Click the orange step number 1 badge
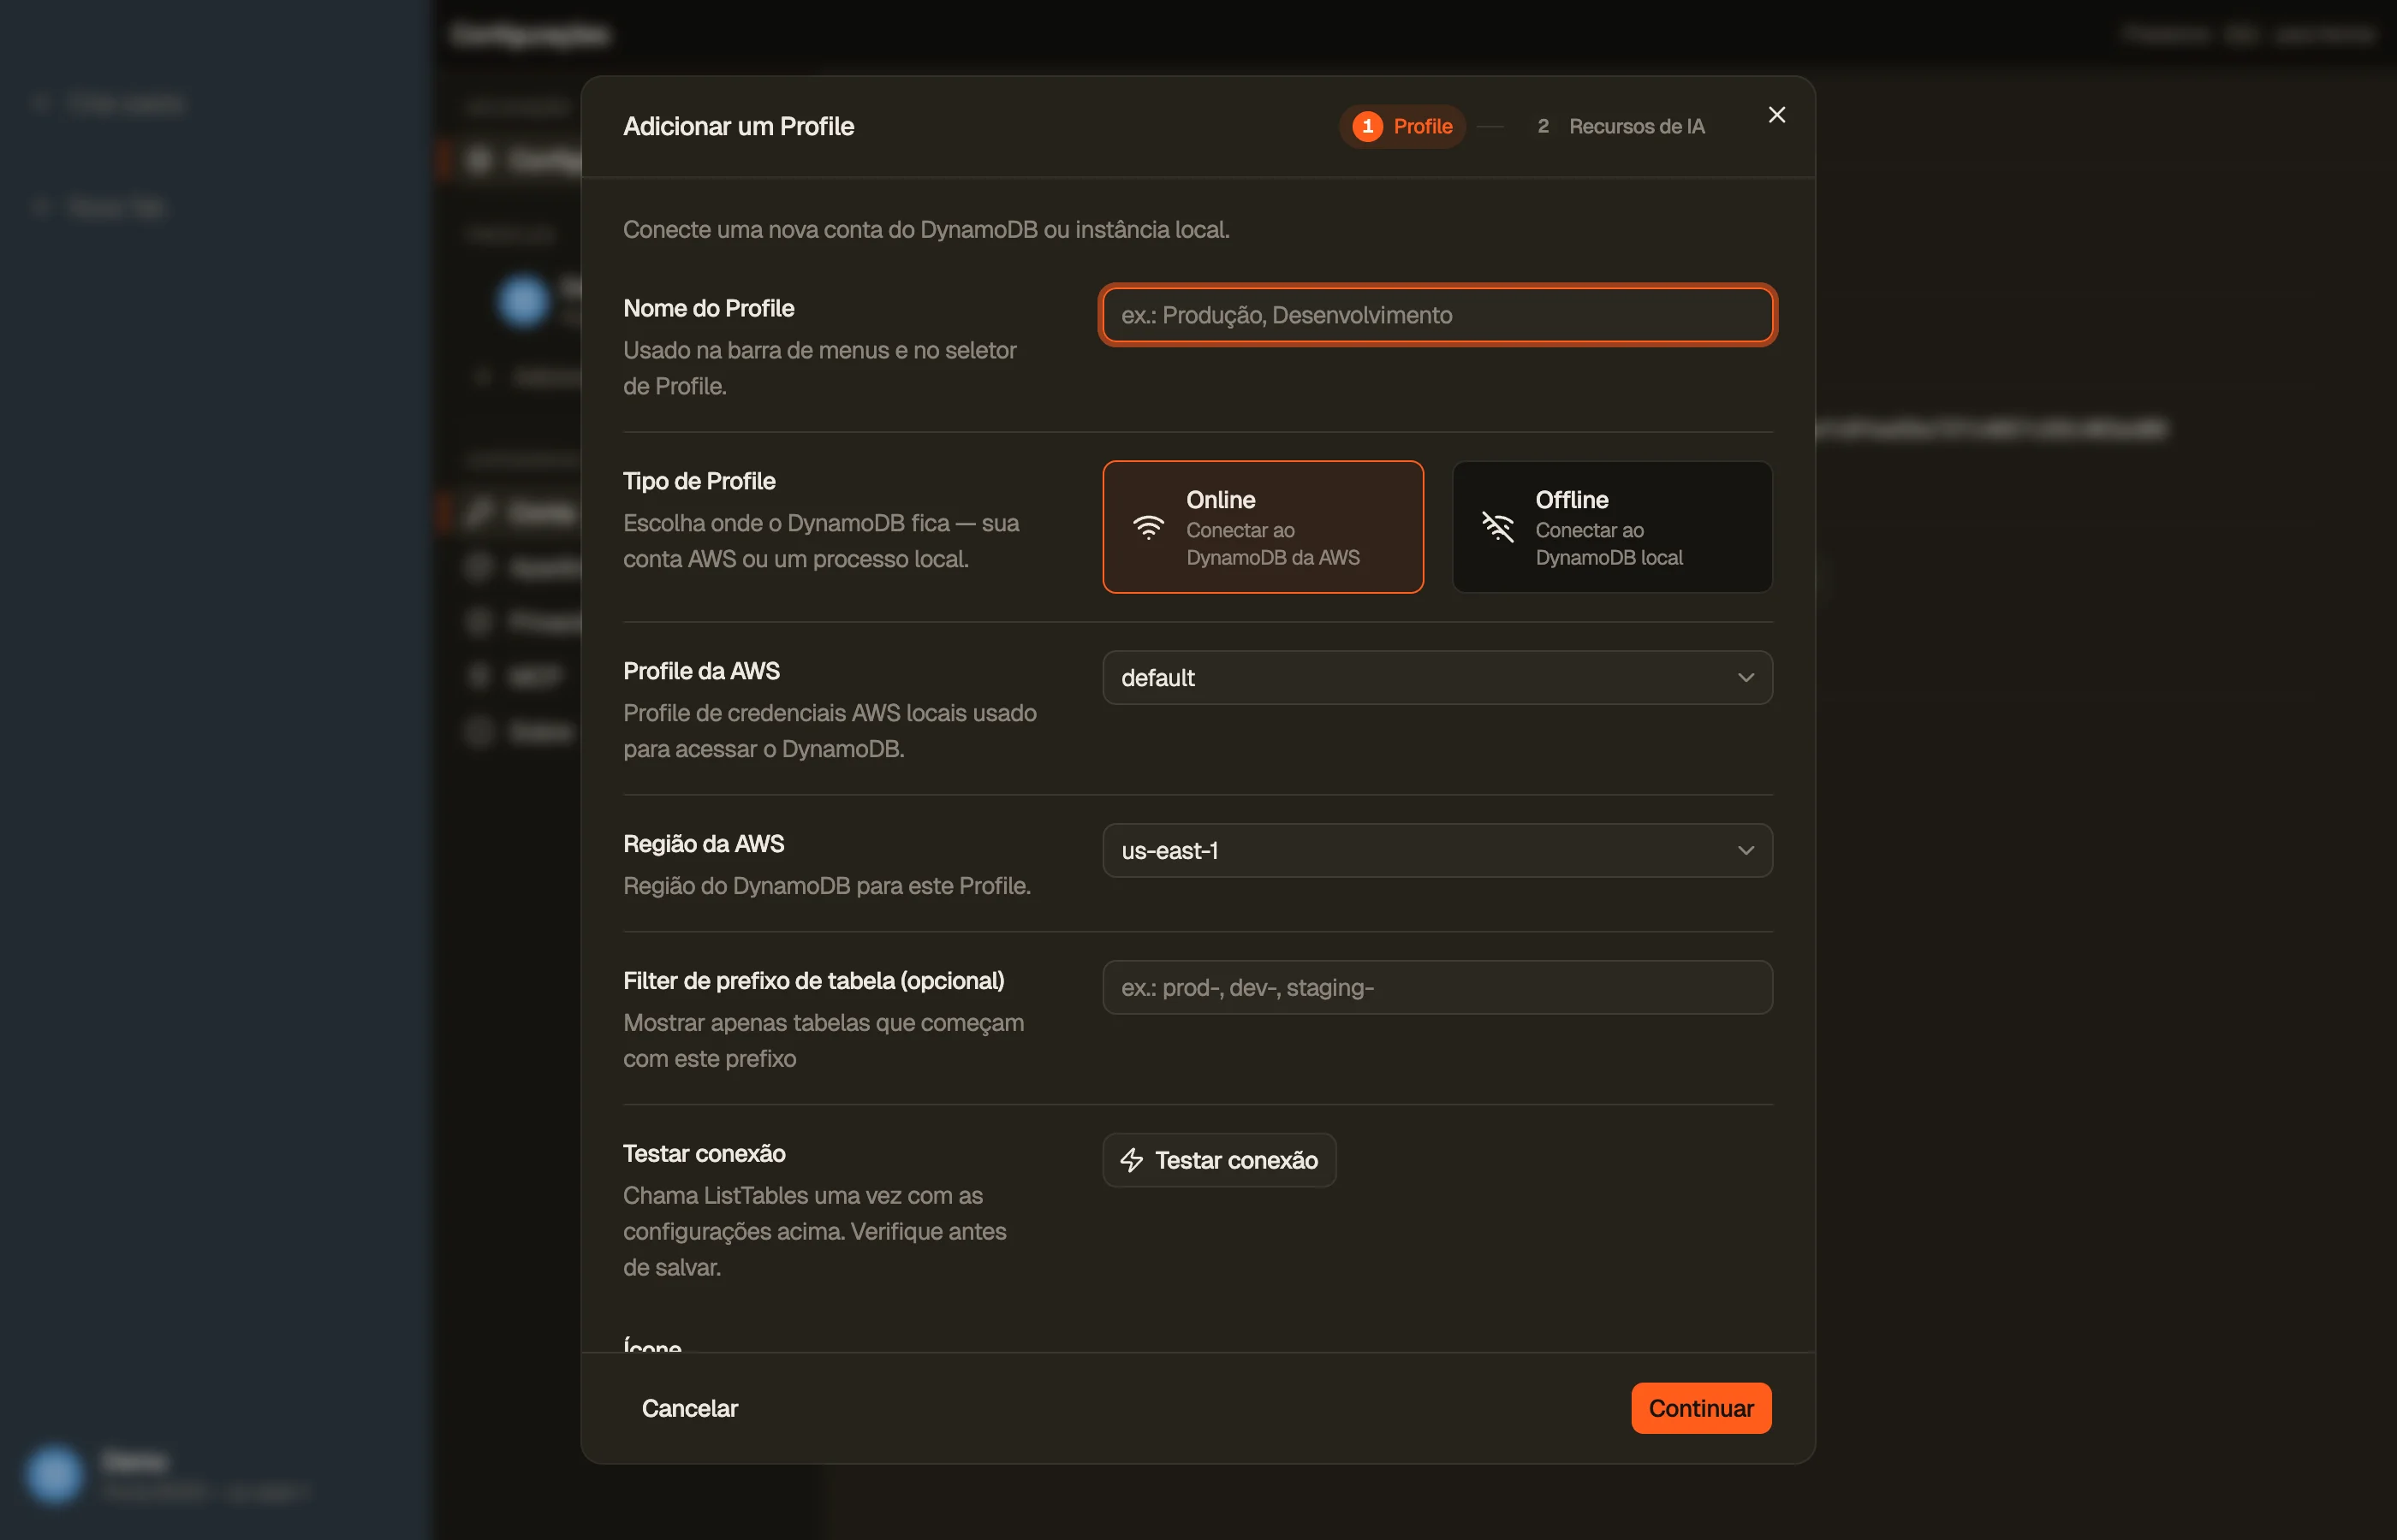The height and width of the screenshot is (1540, 2397). [1366, 127]
